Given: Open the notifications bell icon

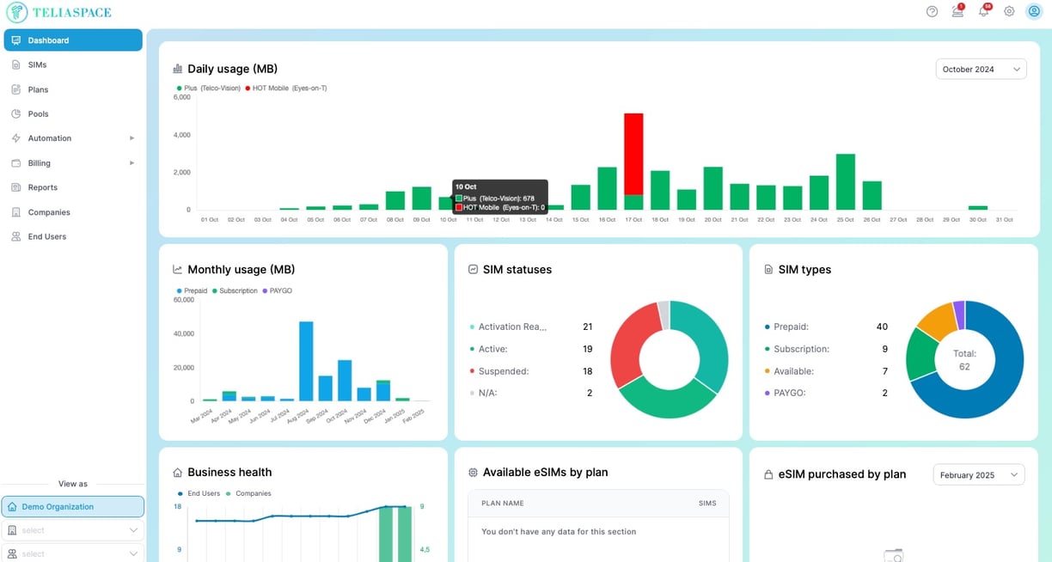Looking at the screenshot, I should 983,11.
